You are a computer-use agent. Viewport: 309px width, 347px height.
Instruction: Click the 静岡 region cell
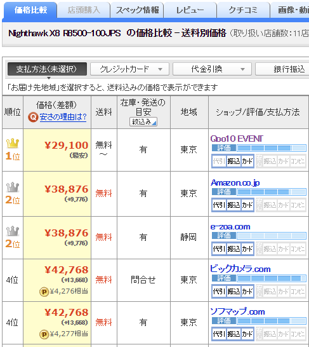[188, 237]
